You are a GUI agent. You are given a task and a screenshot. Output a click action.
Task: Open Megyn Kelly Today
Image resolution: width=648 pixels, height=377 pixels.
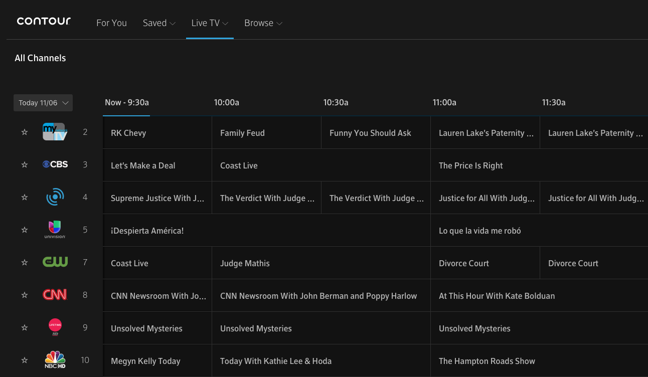click(157, 361)
